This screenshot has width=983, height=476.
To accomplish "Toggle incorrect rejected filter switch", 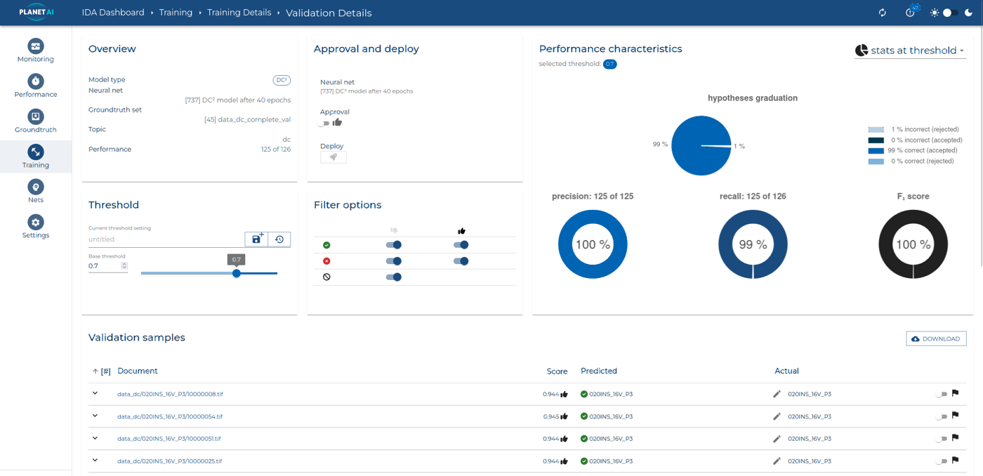I will click(x=394, y=261).
